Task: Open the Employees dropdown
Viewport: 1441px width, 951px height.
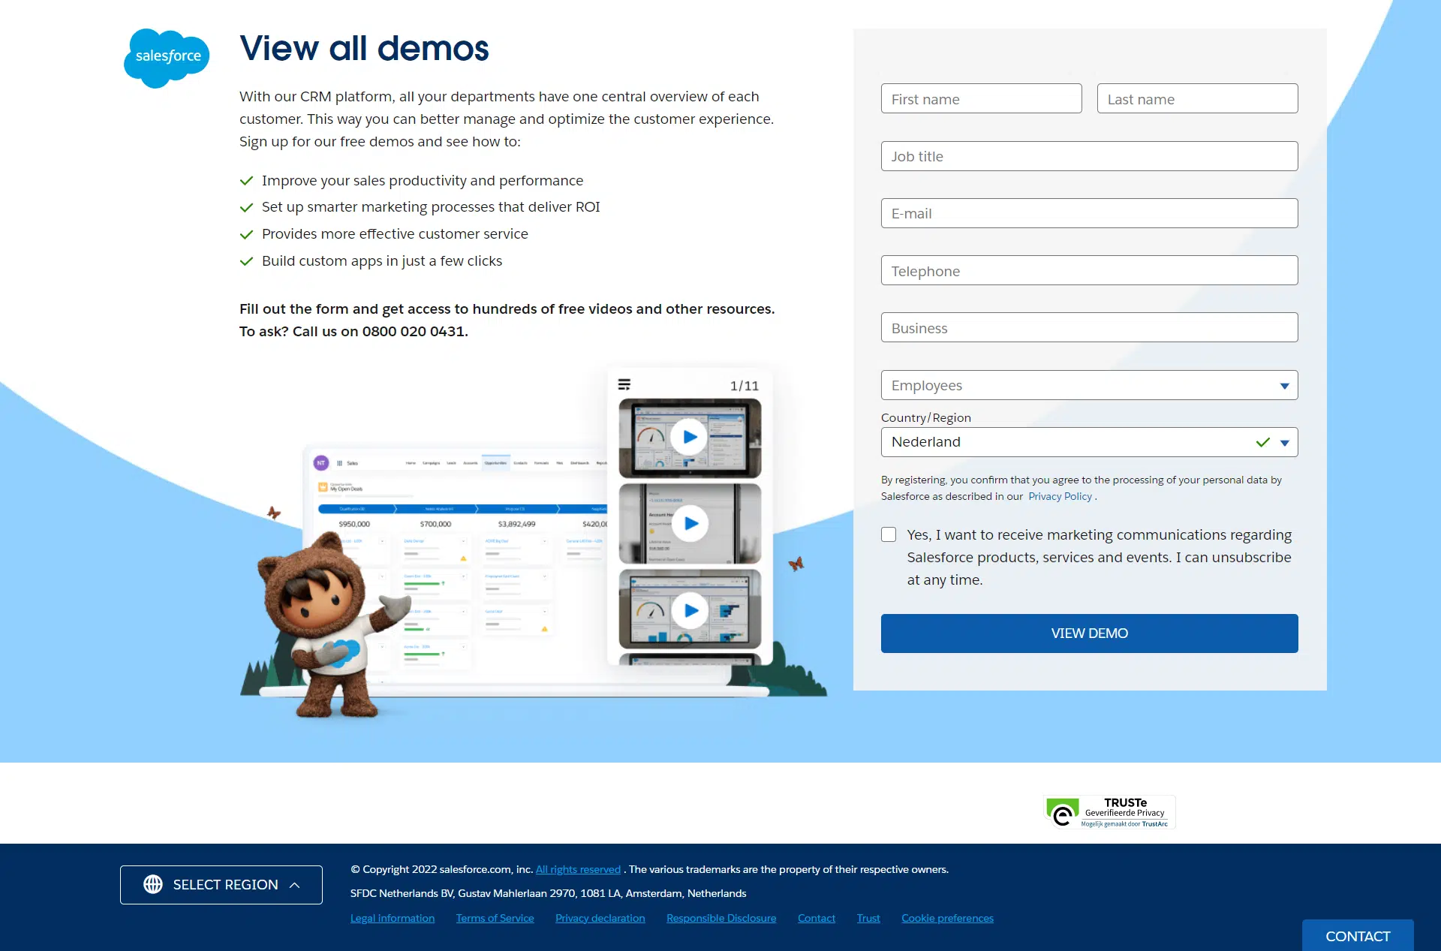Action: click(1089, 385)
